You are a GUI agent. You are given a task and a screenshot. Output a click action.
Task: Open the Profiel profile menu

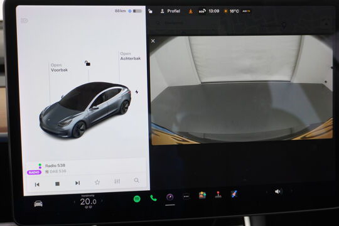point(170,11)
